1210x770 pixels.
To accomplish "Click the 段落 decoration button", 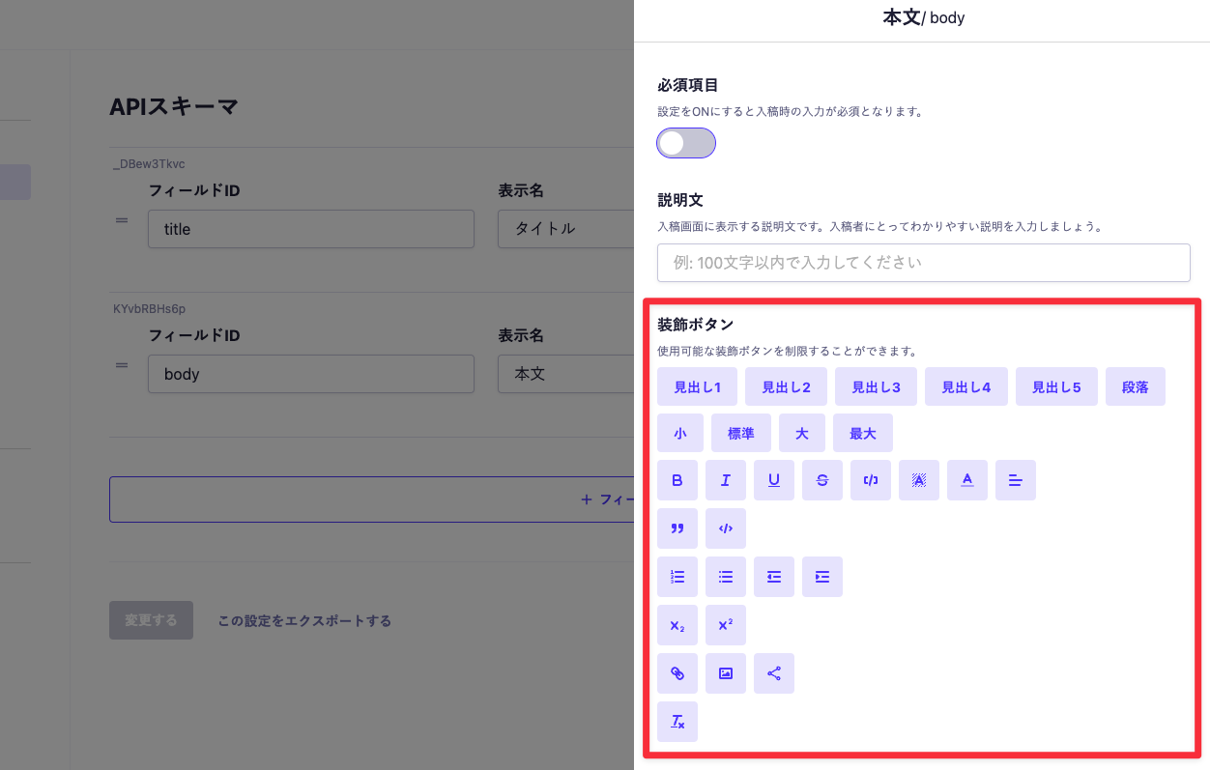I will [x=1136, y=386].
